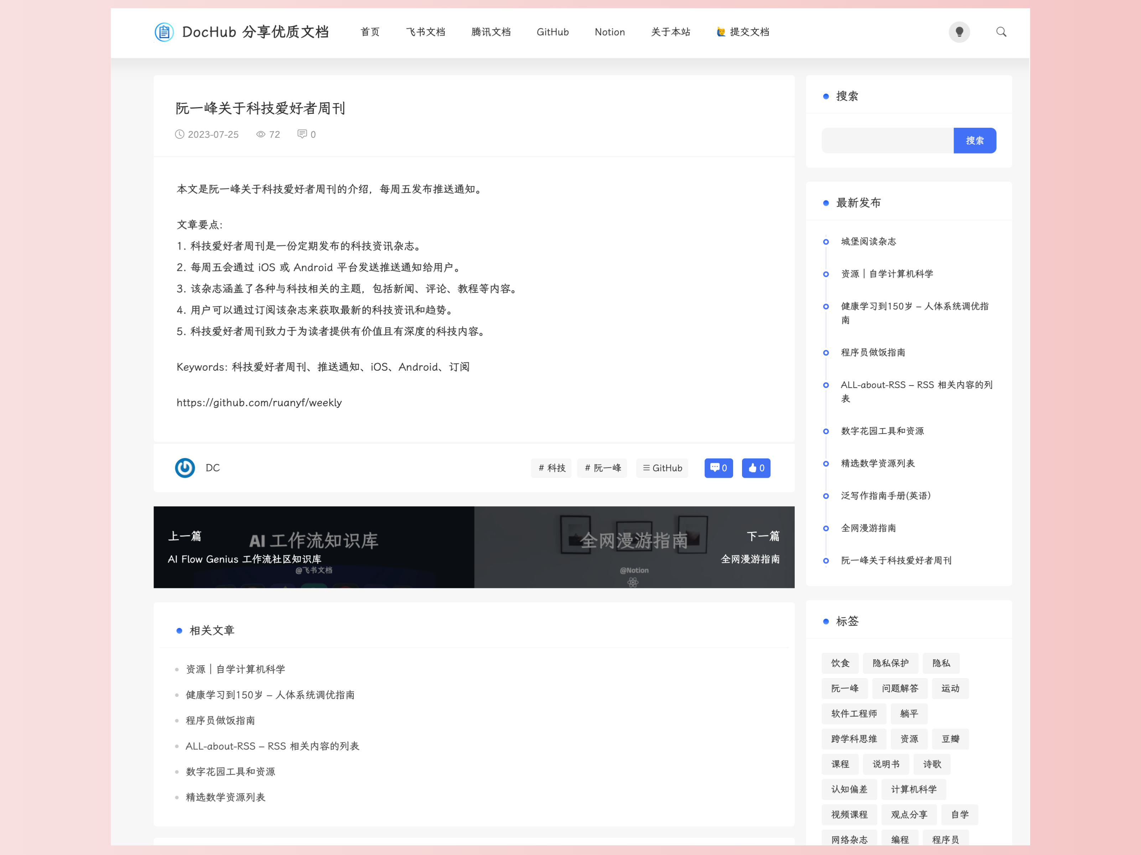Click the author avatar next to DC
Viewport: 1141px width, 855px height.
click(185, 468)
